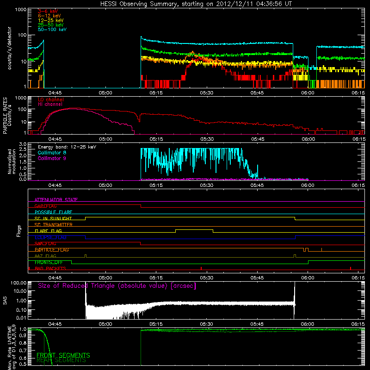Screen dimensions: 370x370
Task: Click the counts/s/detector axis label
Action: pos(9,48)
